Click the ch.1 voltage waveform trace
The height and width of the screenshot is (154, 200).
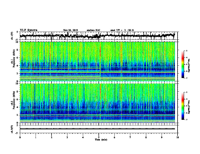[x=97, y=36]
